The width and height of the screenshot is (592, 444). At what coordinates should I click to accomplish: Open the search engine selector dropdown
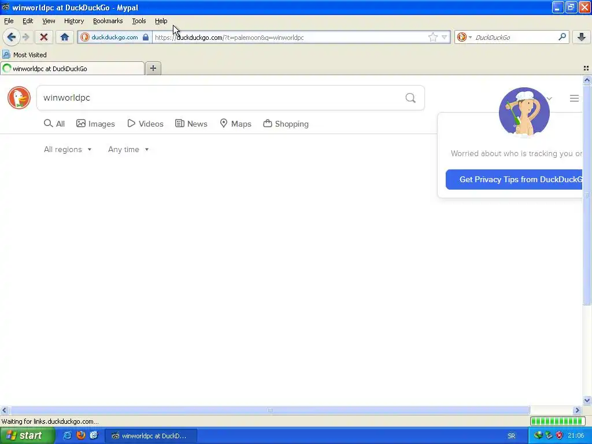[464, 37]
